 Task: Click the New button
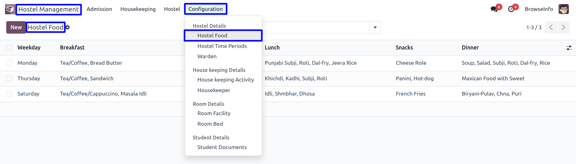[x=16, y=27]
